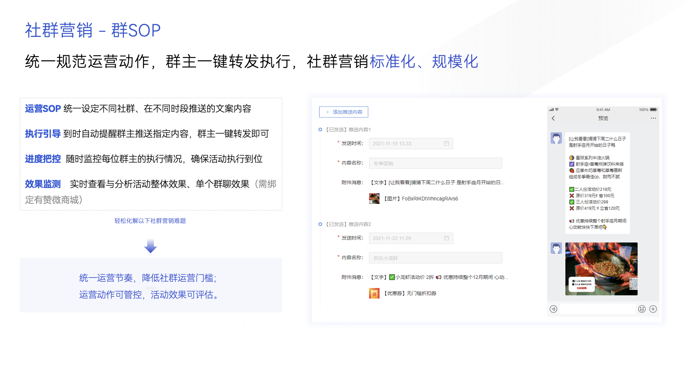Viewport: 687px width, 374px height.
Task: Open the three-dot more menu in the preview
Action: [x=653, y=118]
